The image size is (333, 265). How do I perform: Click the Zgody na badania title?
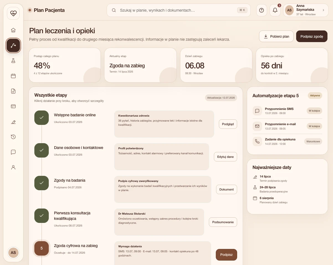[70, 180]
